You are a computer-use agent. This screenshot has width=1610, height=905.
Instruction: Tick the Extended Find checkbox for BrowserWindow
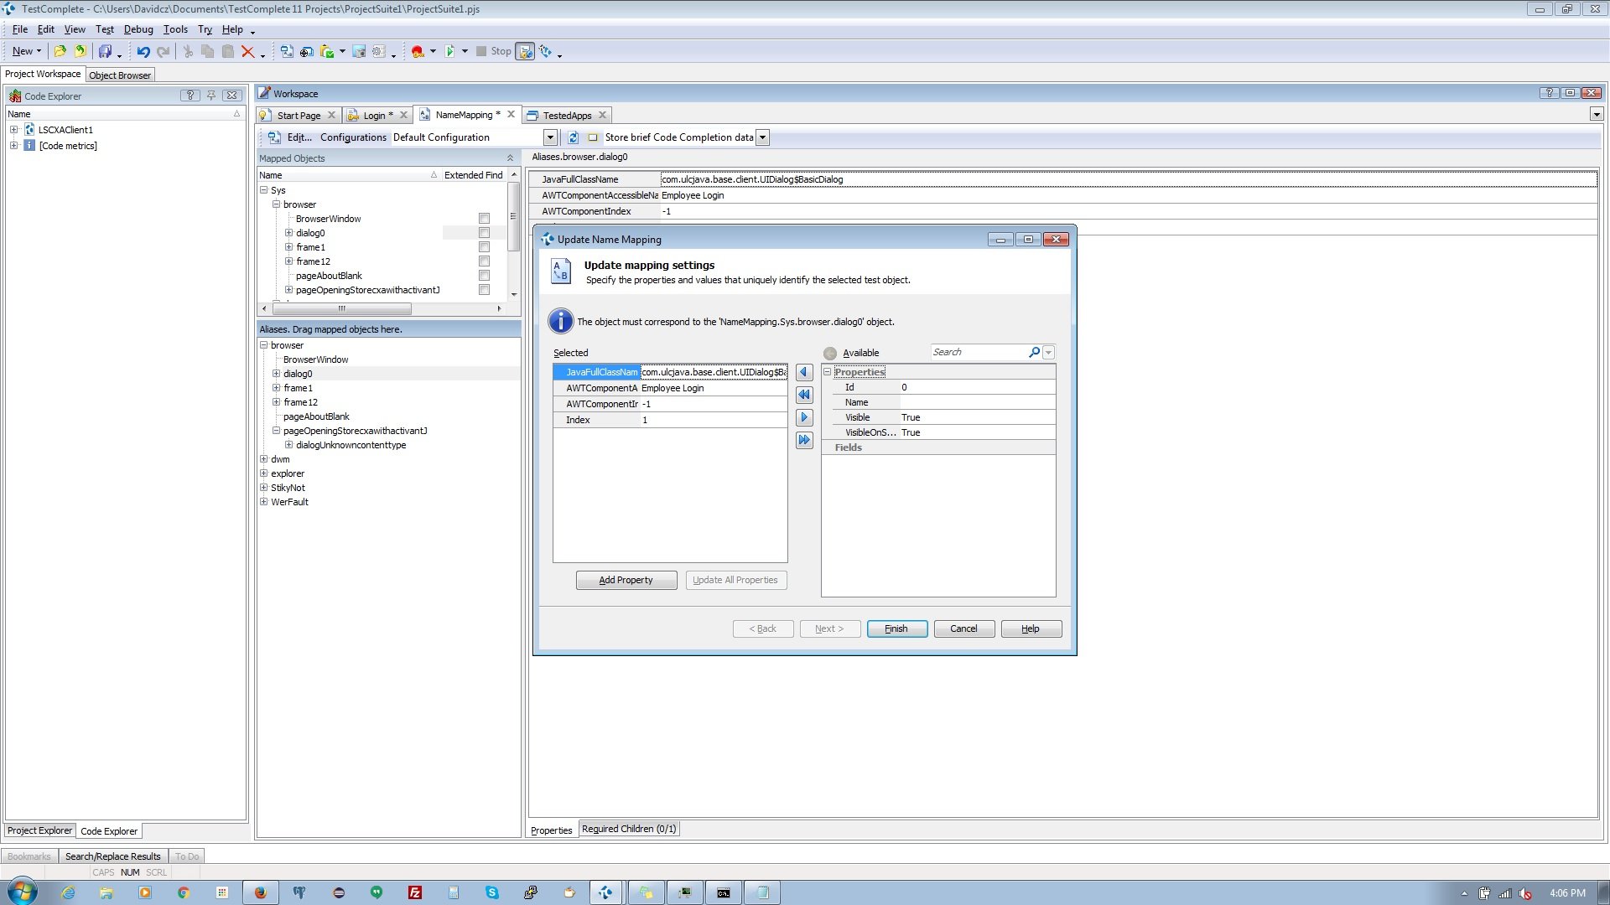coord(484,219)
